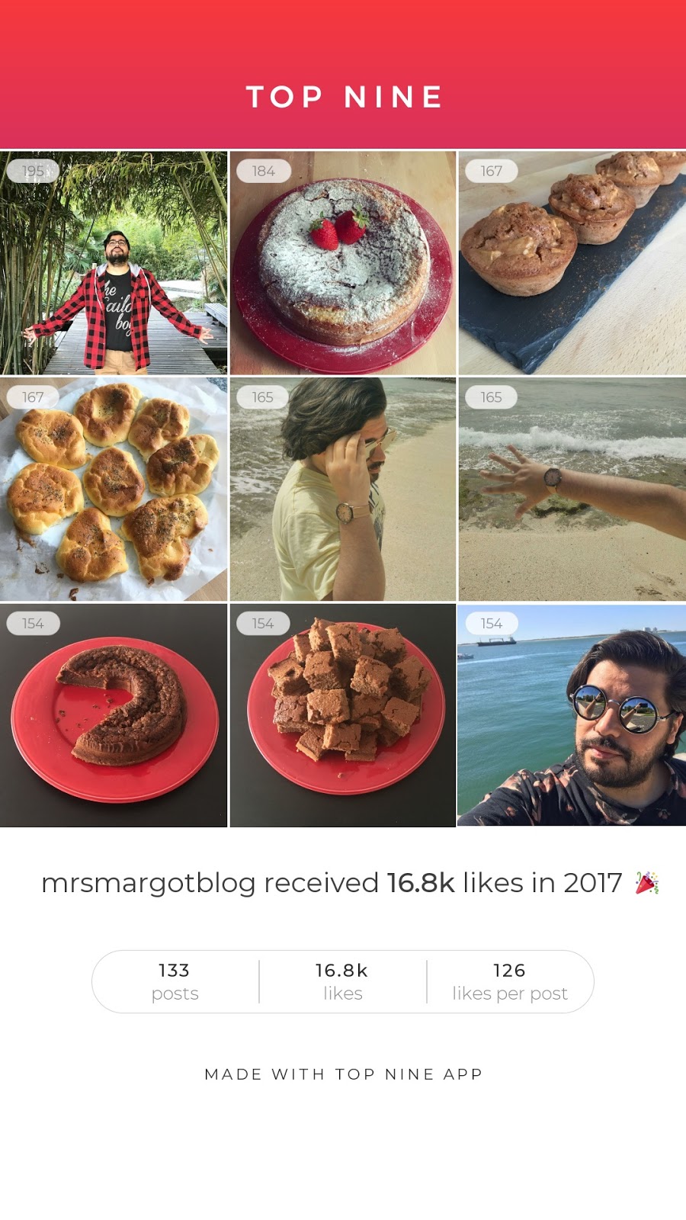Click the 184 likes badge
This screenshot has width=686, height=1220.
point(263,171)
